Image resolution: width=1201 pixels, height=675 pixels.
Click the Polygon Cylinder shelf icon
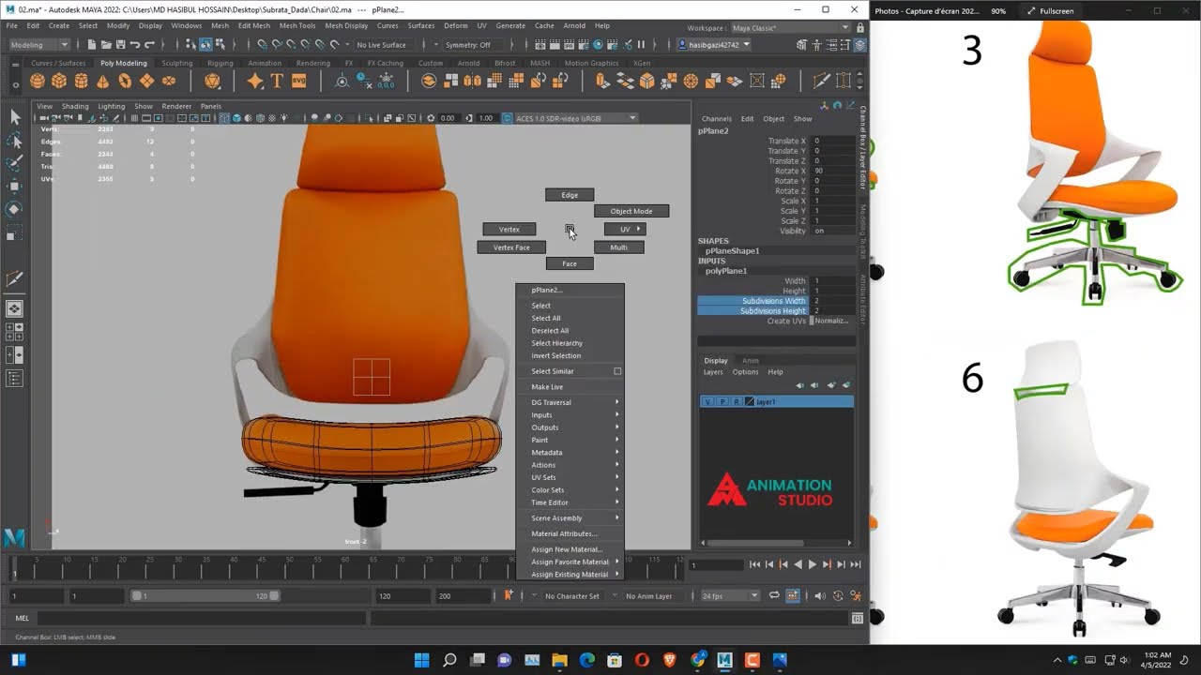[x=81, y=82]
